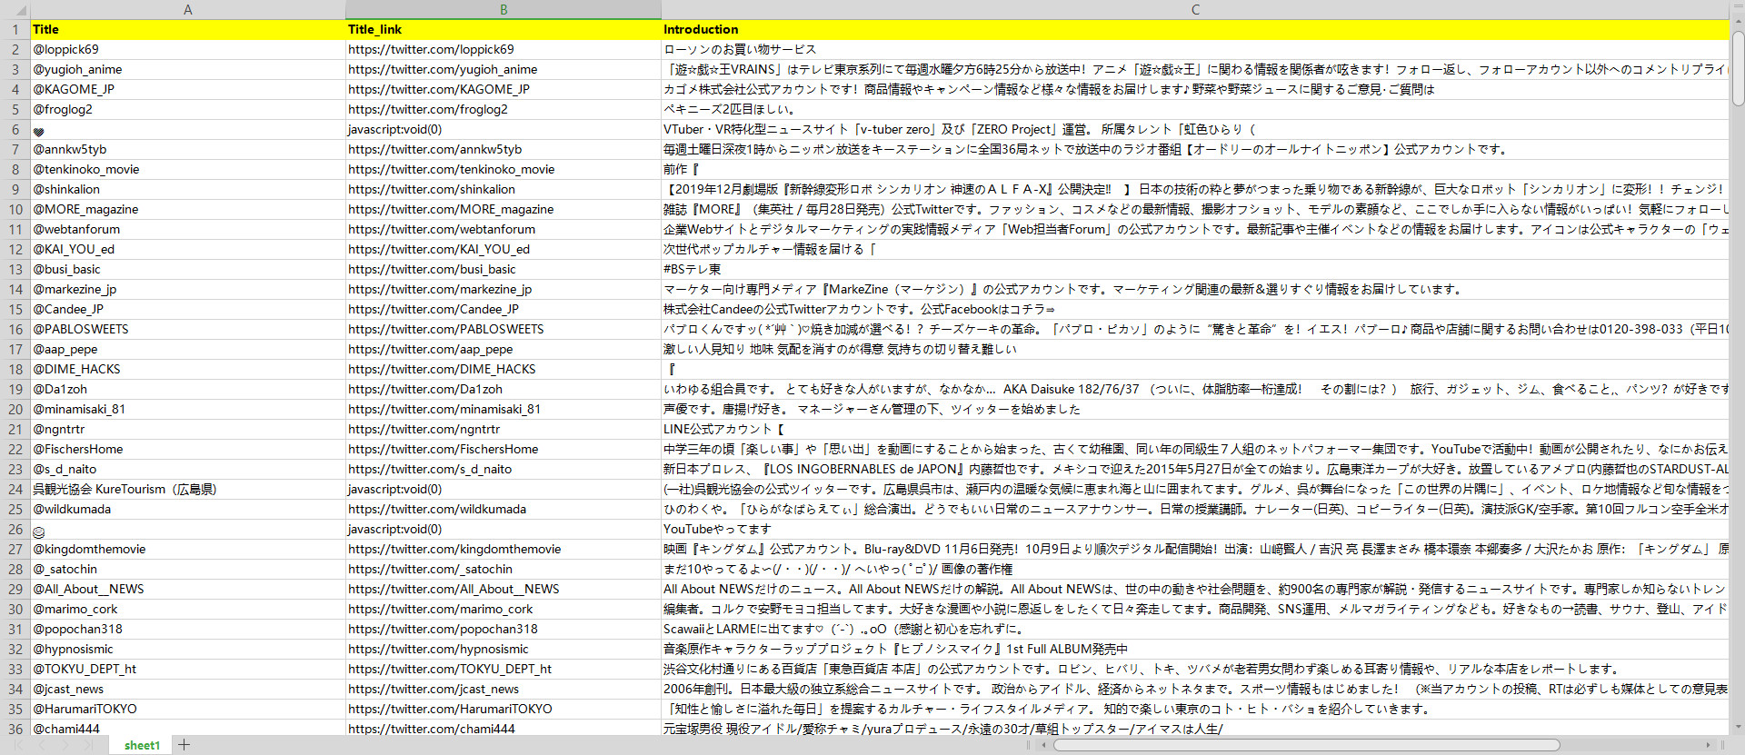
Task: Select column C header
Action: tap(1195, 9)
